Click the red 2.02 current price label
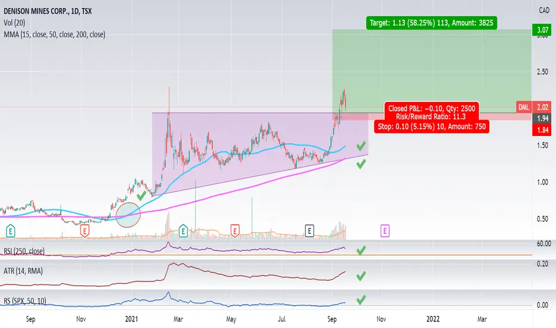Screen dimensions: 556x328 542,107
